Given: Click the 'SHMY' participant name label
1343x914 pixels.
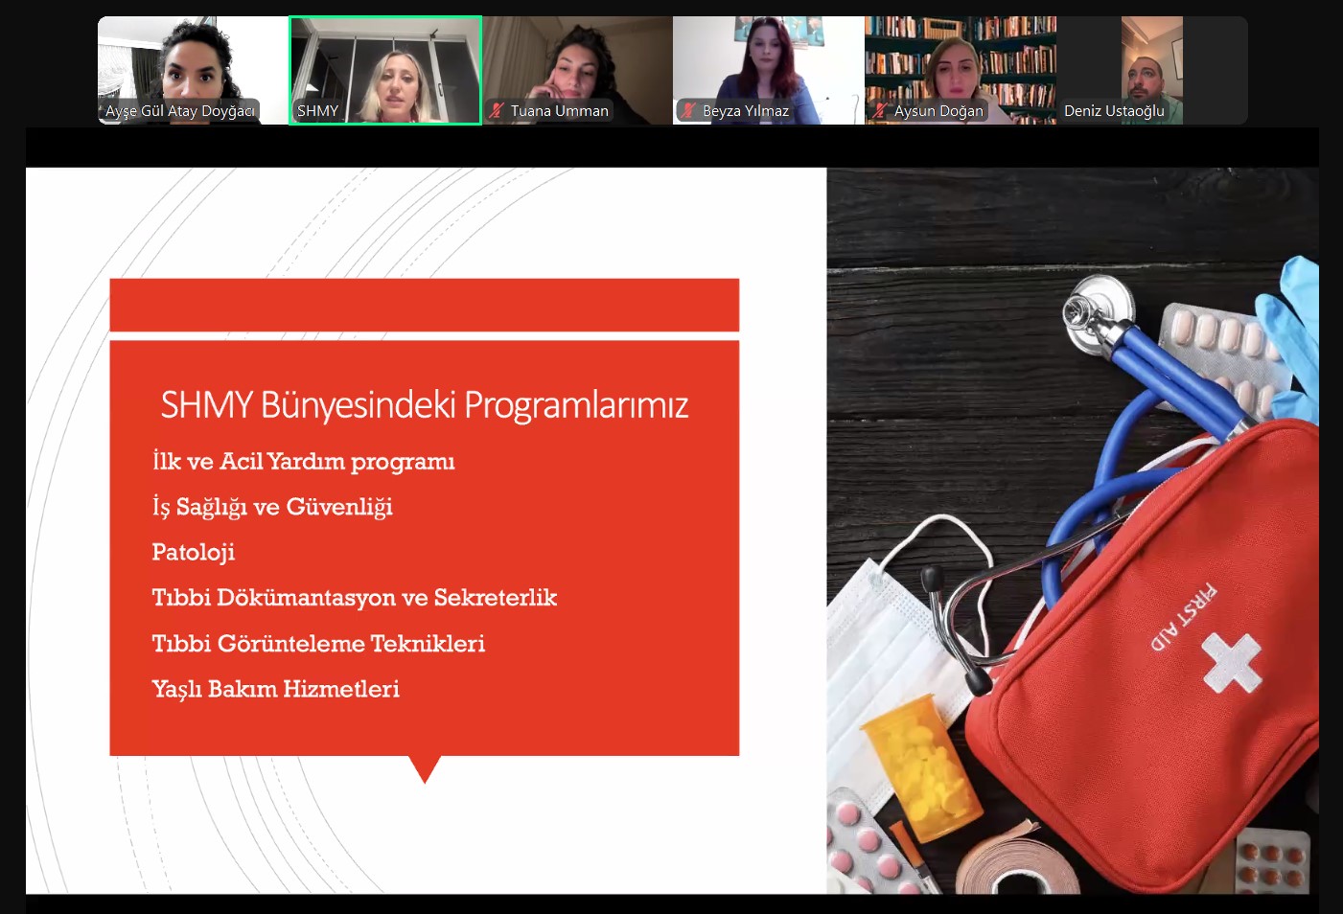Looking at the screenshot, I should tap(317, 111).
